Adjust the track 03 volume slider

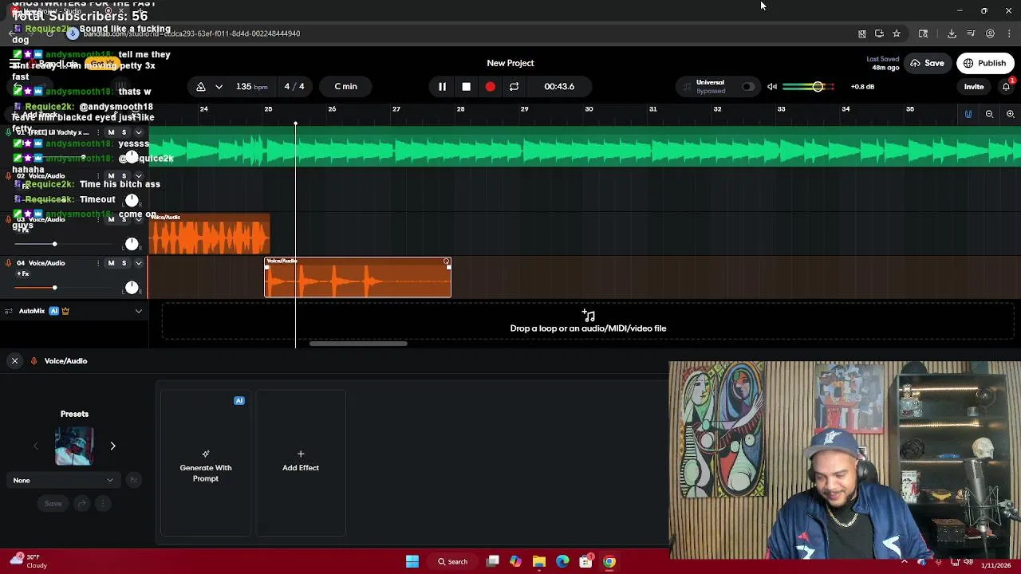[x=54, y=244]
